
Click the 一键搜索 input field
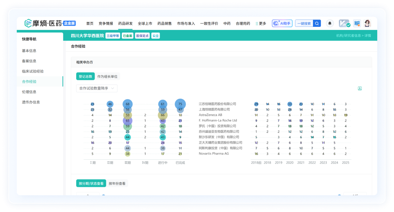tap(304, 23)
